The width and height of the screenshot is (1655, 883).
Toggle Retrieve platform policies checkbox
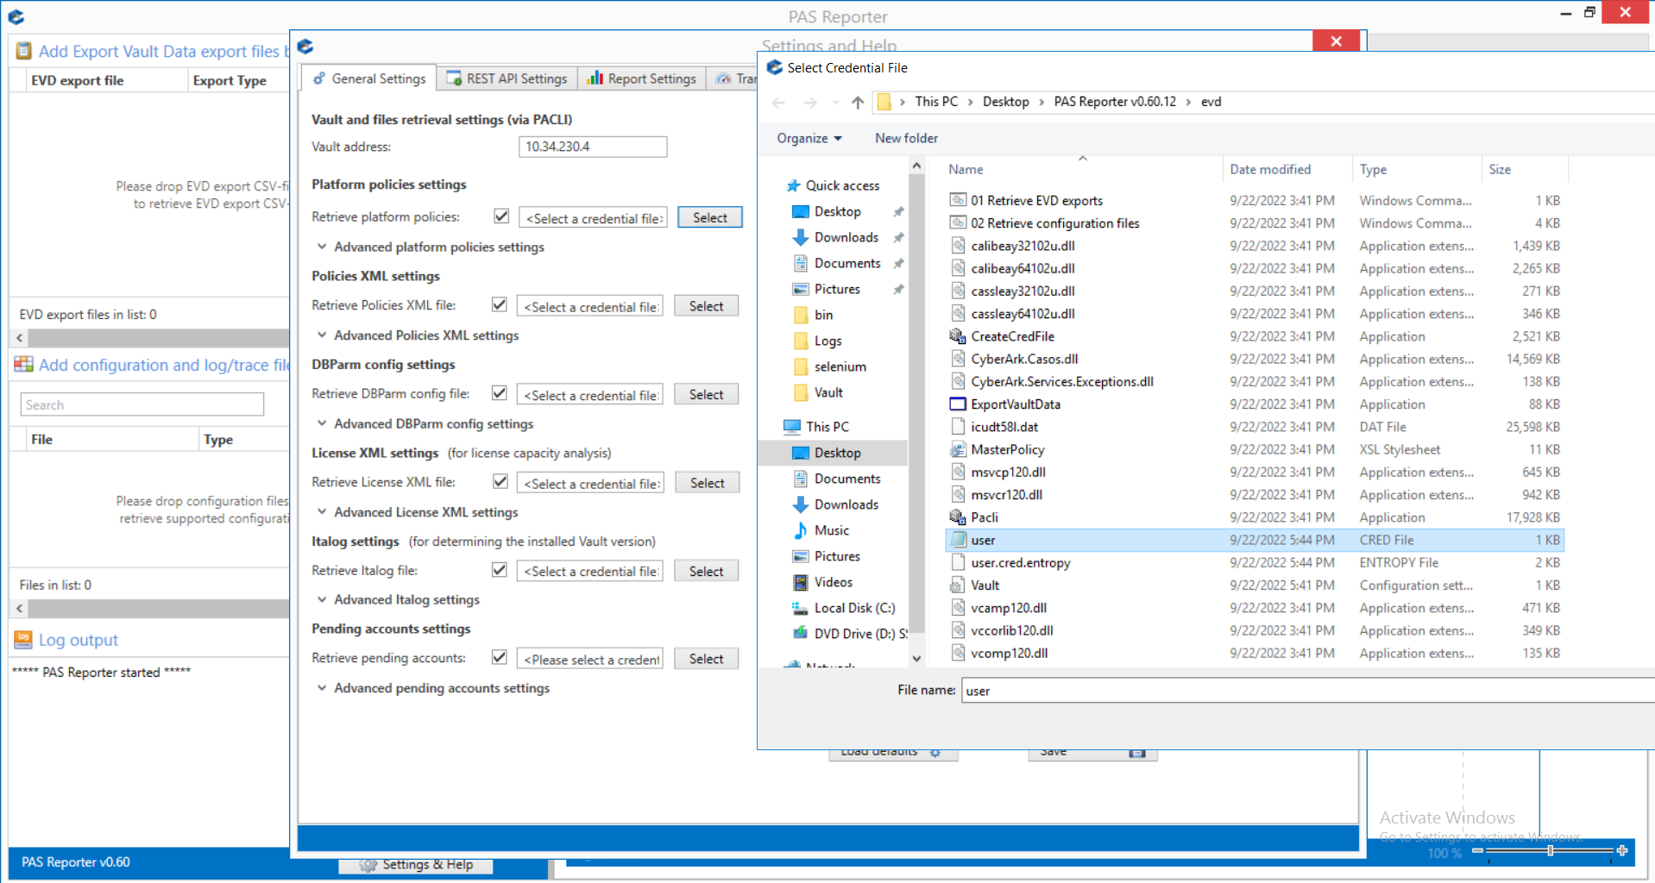pyautogui.click(x=501, y=216)
